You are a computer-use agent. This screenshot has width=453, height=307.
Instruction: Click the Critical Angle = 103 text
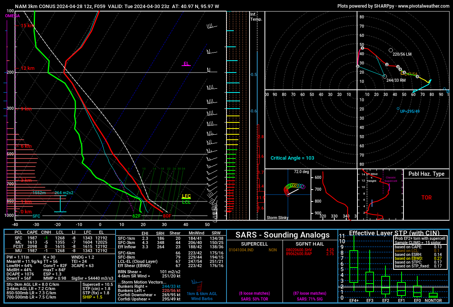(292, 158)
